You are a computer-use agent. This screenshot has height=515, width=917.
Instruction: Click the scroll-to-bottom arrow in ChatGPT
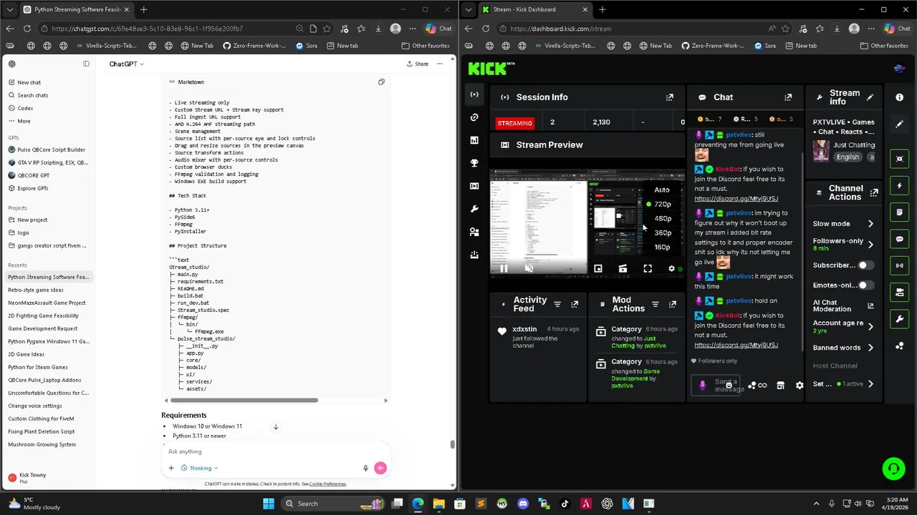coord(275,427)
